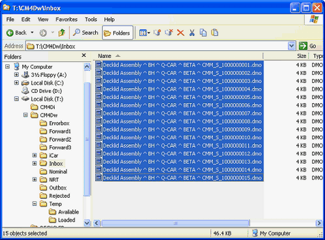Open the Address bar dropdown arrow
325x240 pixels.
[x=291, y=46]
